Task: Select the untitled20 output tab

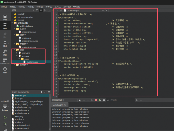Action: (58, 105)
